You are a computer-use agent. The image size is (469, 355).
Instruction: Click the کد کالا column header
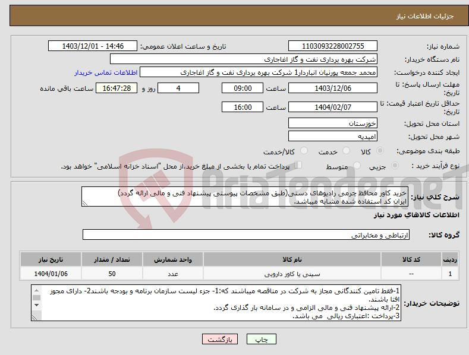point(411,259)
